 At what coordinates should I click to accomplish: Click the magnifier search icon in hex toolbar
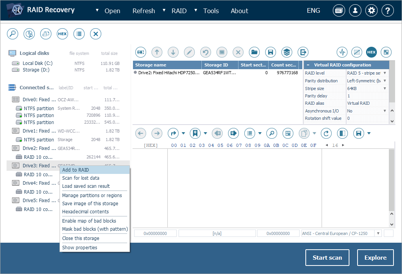[x=272, y=133]
